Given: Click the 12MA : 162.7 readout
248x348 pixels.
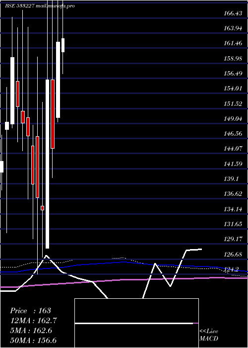Looking at the screenshot, I should [33, 321].
